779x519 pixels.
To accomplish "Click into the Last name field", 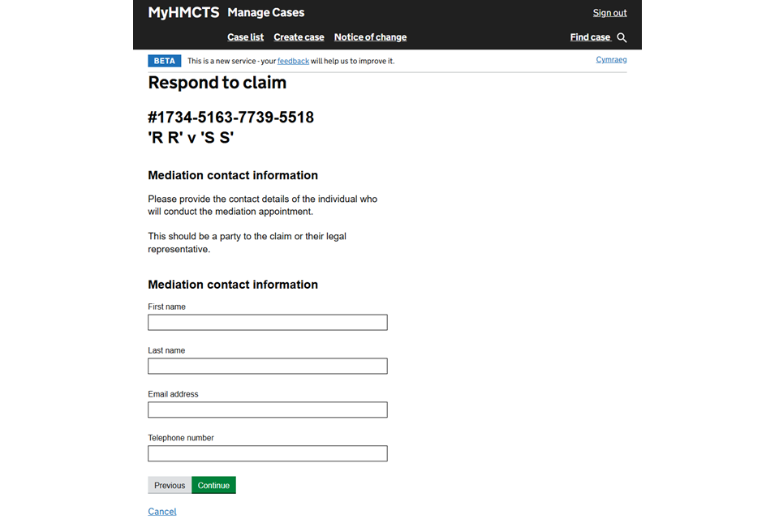I will [x=267, y=367].
